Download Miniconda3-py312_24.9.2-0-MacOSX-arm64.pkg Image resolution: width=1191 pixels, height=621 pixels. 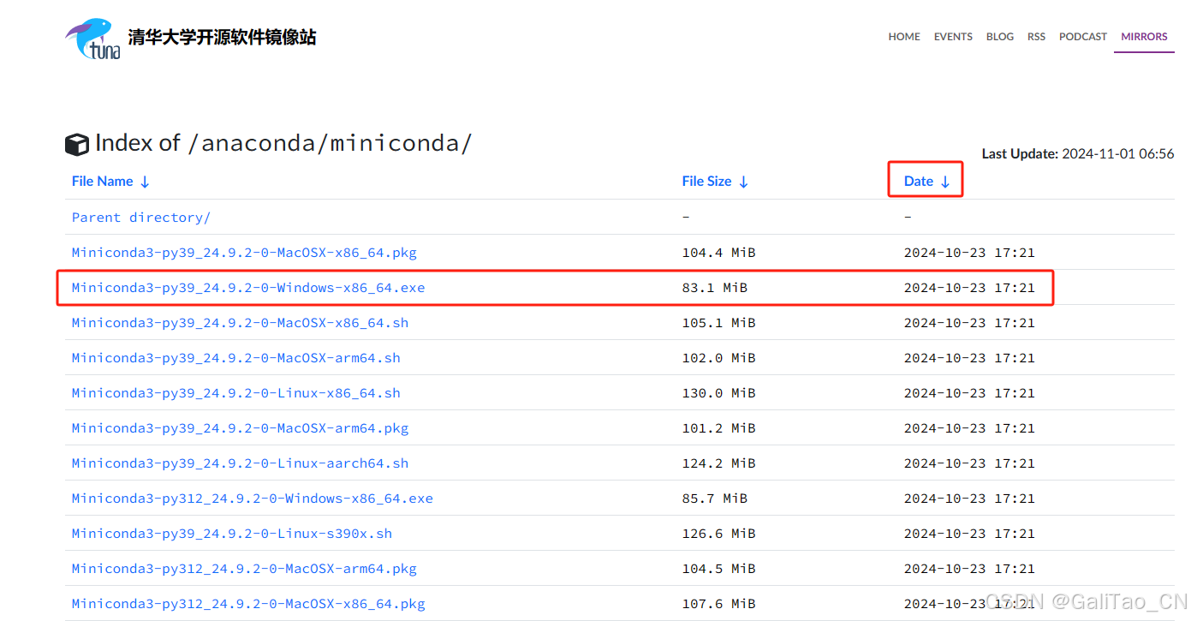[244, 569]
